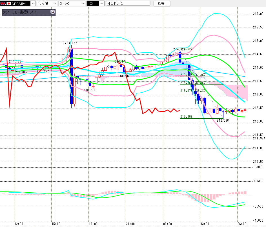This screenshot has width=266, height=227.
Task: Click the 214.857 high price label
Action: click(71, 43)
